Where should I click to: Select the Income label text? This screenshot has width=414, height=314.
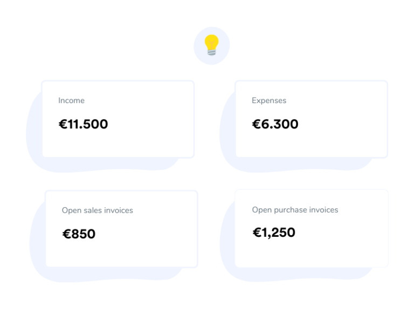(x=71, y=100)
